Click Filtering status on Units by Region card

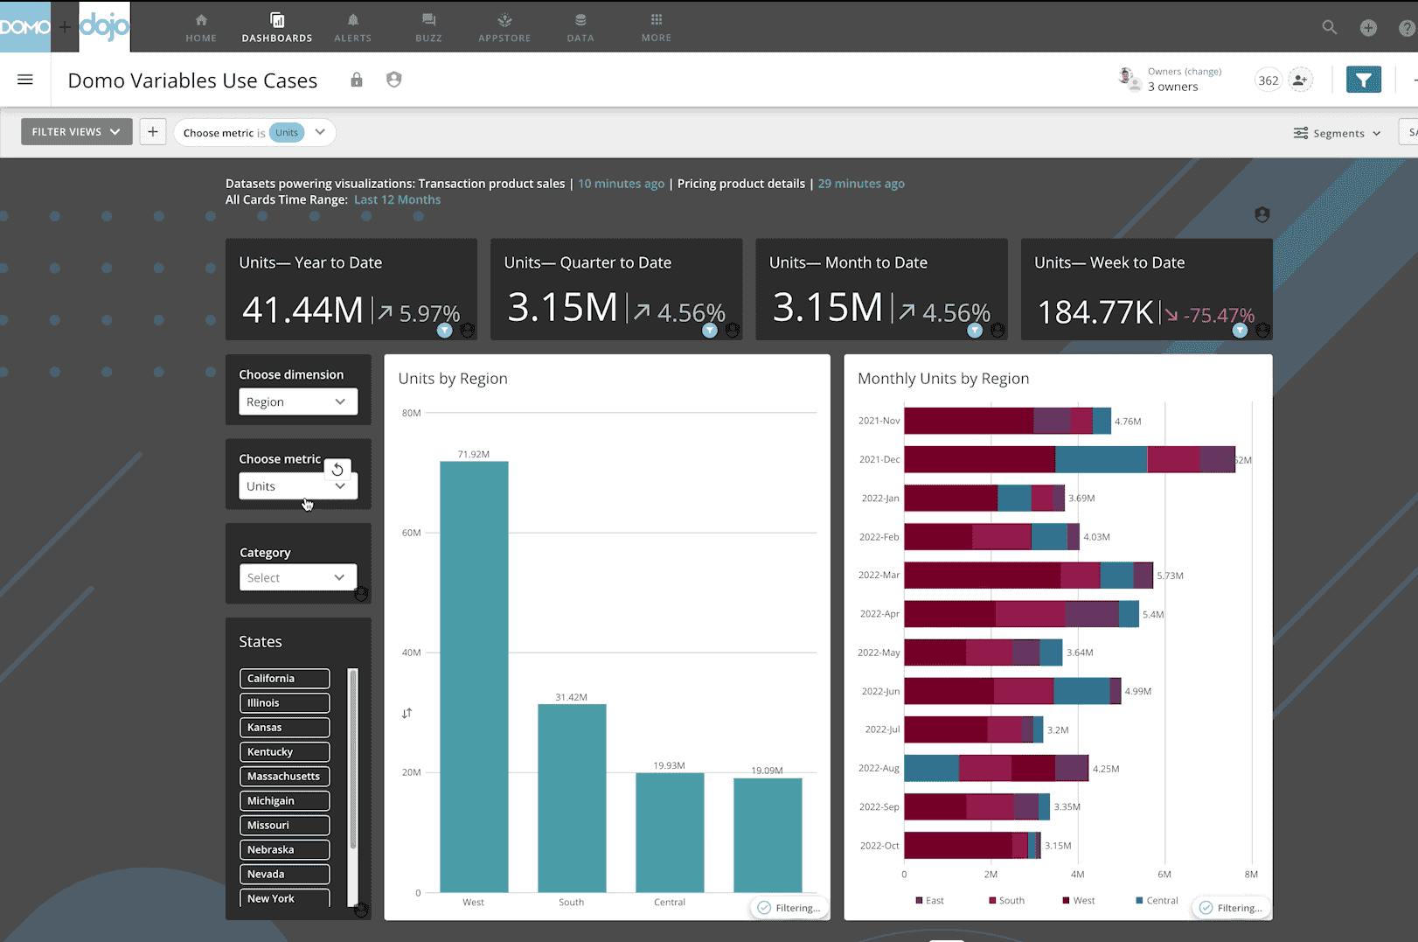[x=789, y=908]
